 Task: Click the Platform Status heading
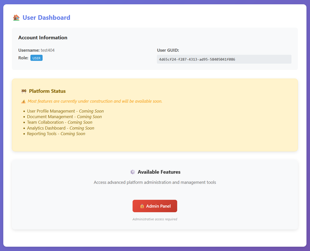click(47, 91)
